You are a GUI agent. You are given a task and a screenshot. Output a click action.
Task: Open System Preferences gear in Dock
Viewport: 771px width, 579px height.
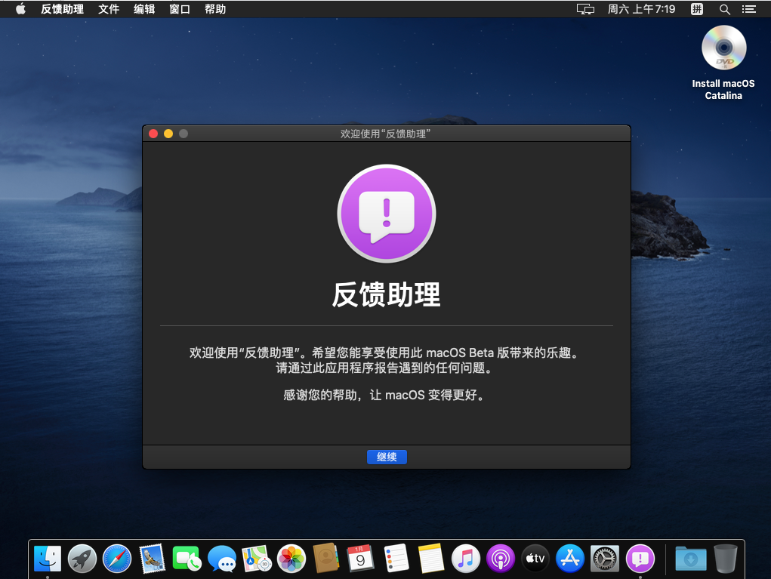[605, 559]
